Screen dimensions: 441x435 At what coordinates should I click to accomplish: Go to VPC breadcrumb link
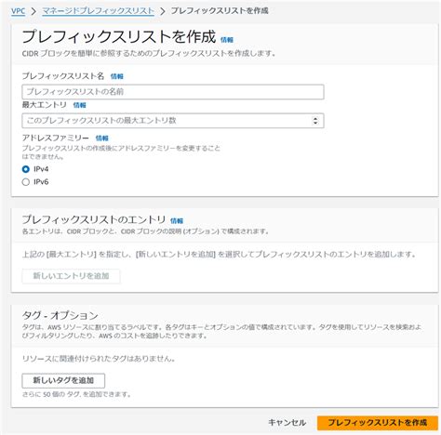click(x=18, y=11)
